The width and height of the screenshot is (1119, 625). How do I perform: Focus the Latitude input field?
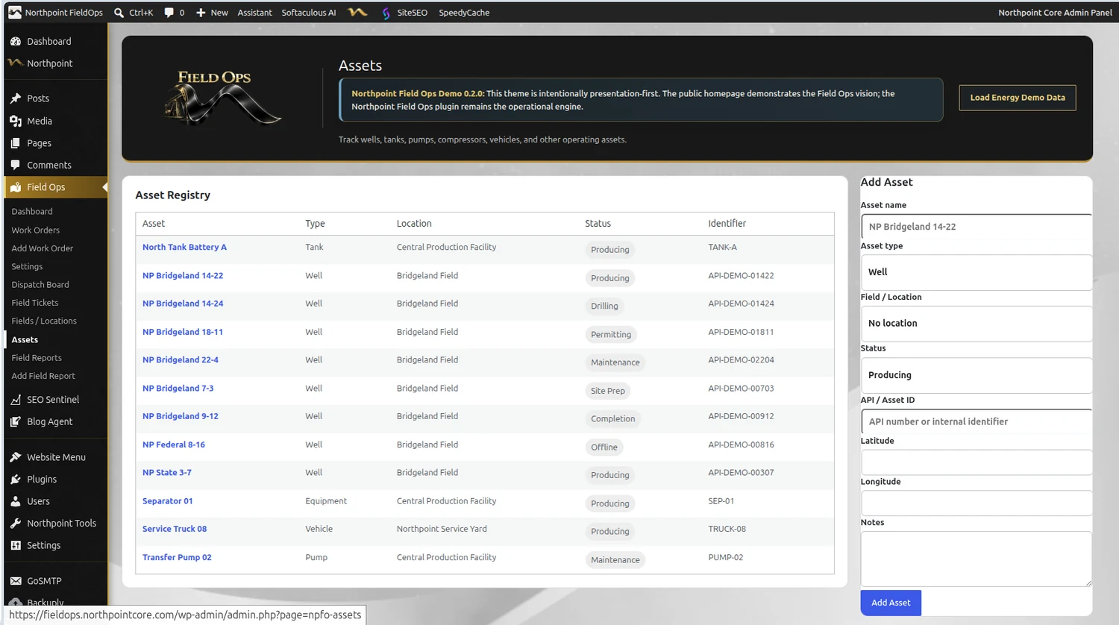[x=976, y=462]
